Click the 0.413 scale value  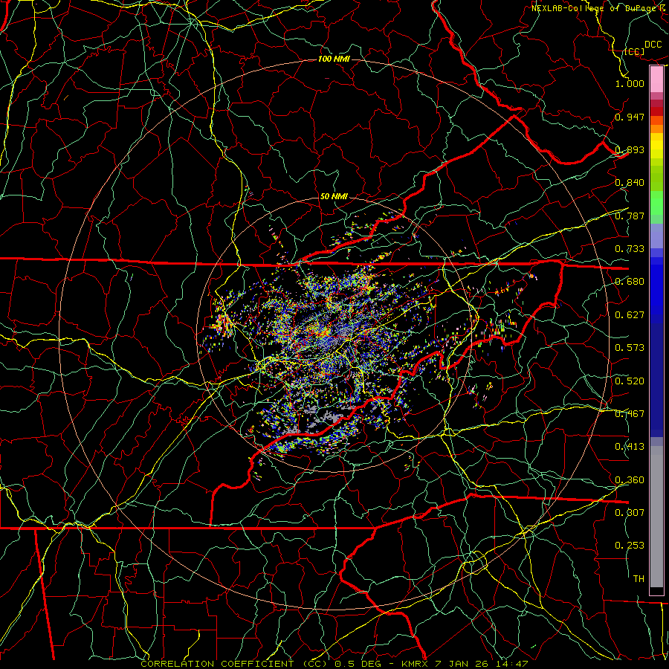tap(630, 446)
